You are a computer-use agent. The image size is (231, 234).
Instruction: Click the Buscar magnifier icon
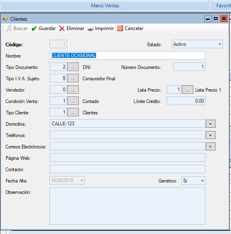(x=9, y=28)
